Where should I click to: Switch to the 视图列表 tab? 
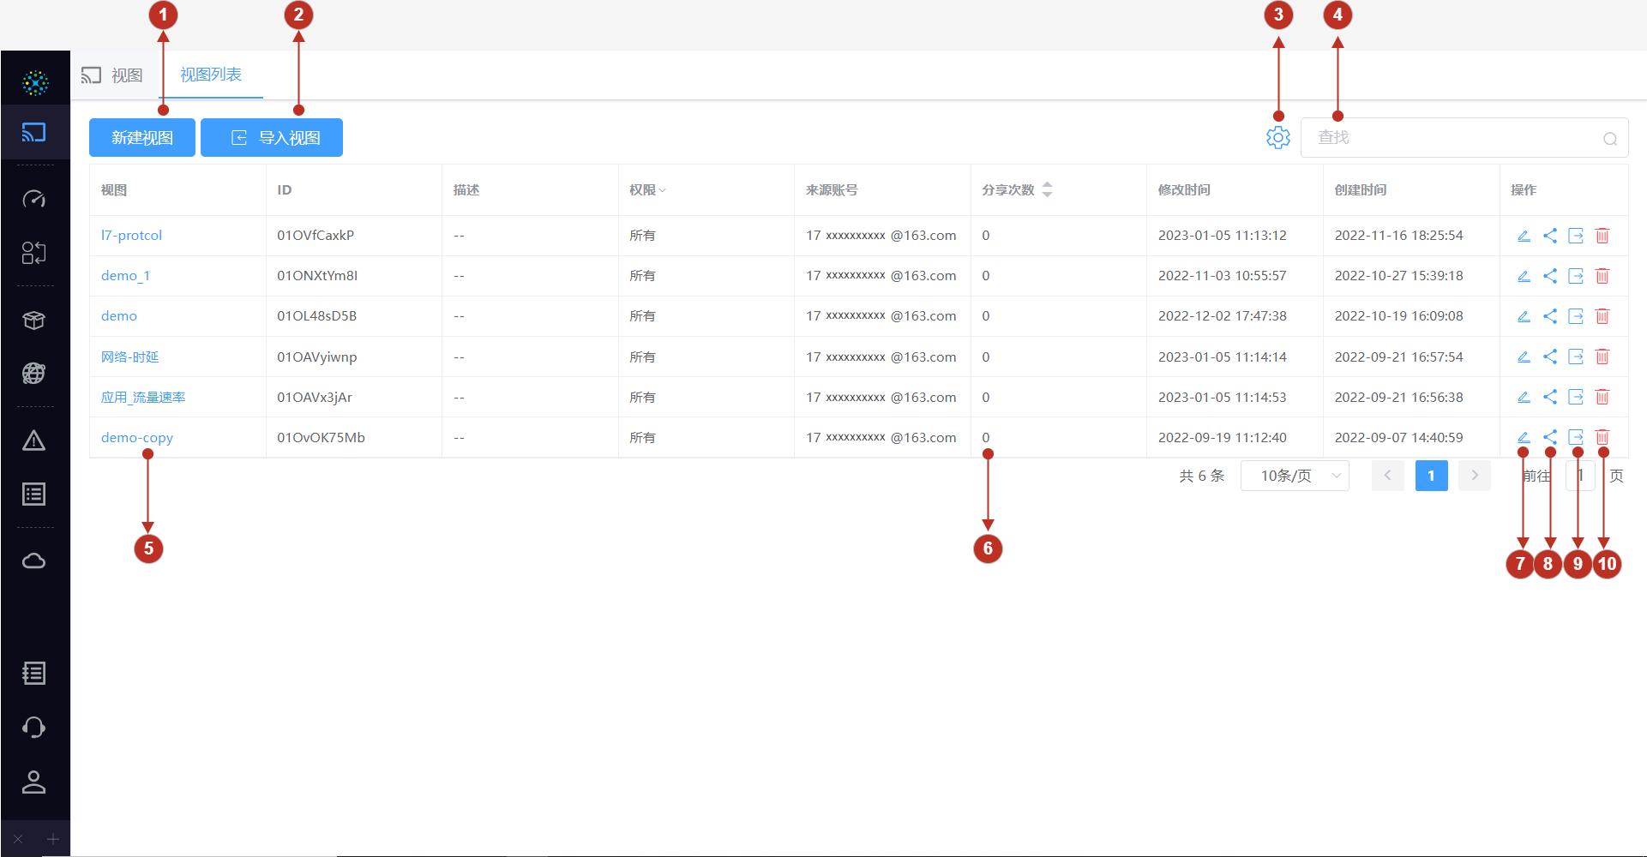pyautogui.click(x=212, y=75)
